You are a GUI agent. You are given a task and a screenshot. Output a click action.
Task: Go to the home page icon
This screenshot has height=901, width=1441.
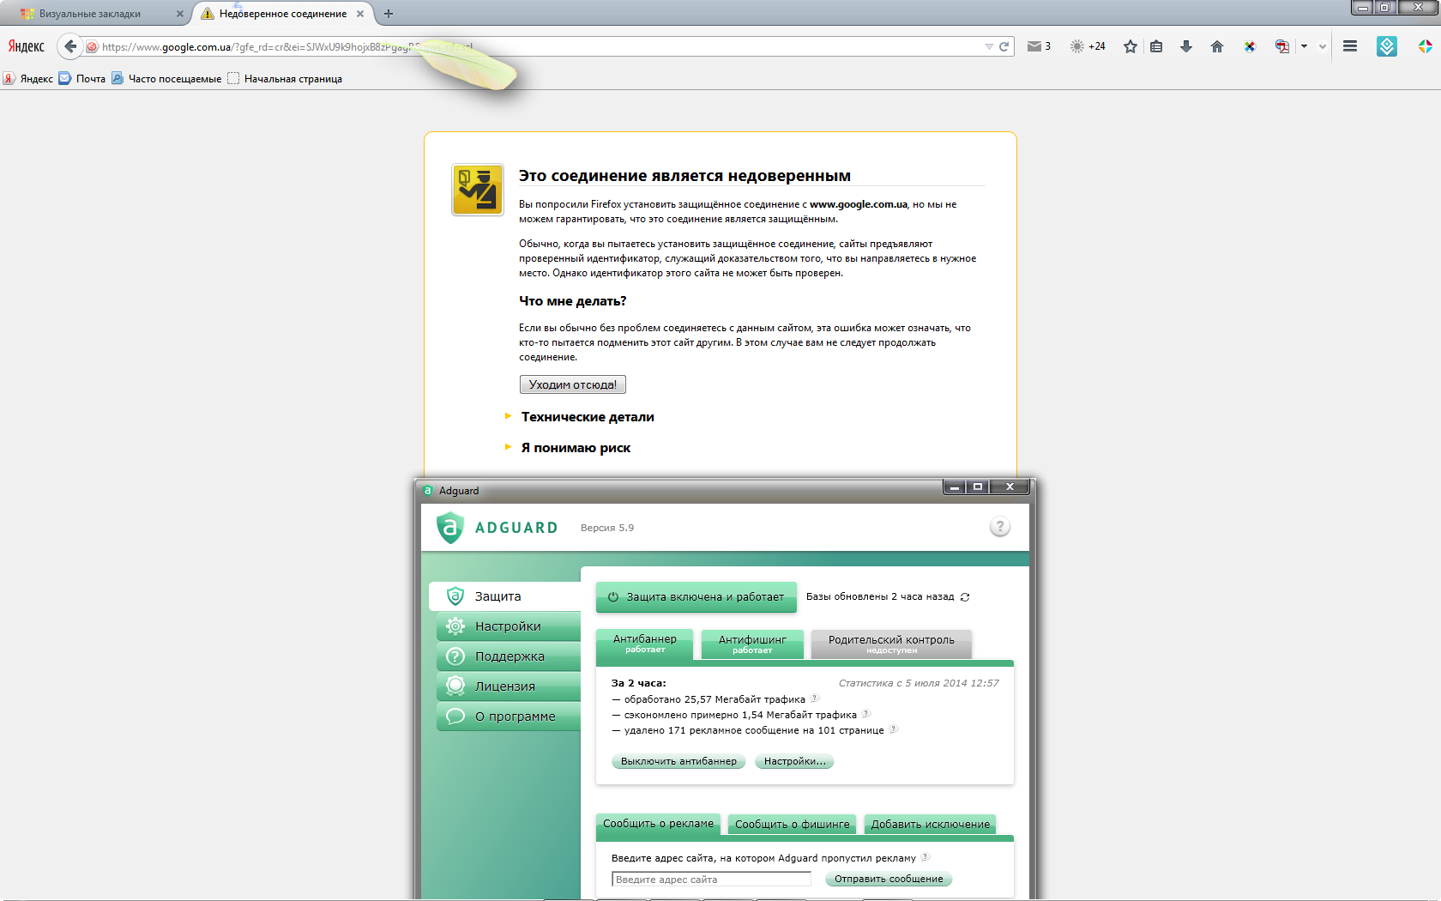coord(1216,46)
